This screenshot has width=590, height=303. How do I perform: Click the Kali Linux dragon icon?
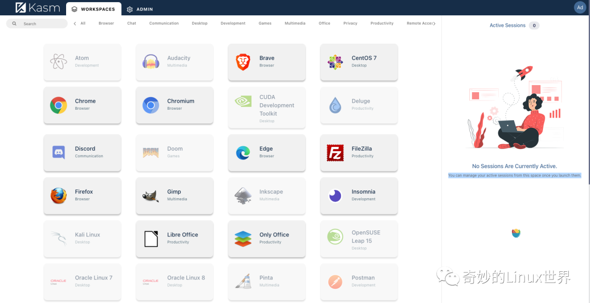tap(58, 239)
